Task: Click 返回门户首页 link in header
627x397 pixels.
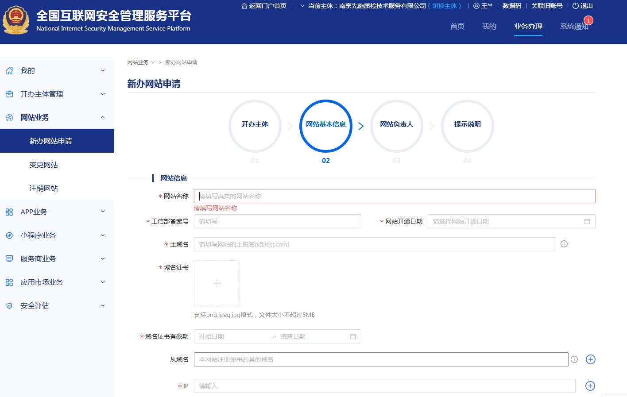Action: [264, 6]
